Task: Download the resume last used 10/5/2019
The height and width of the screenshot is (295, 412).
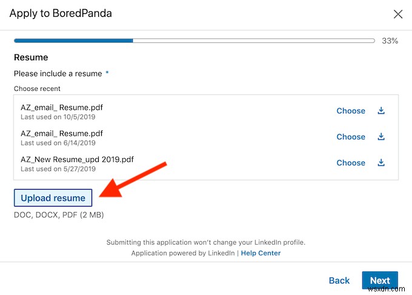Action: [x=381, y=111]
